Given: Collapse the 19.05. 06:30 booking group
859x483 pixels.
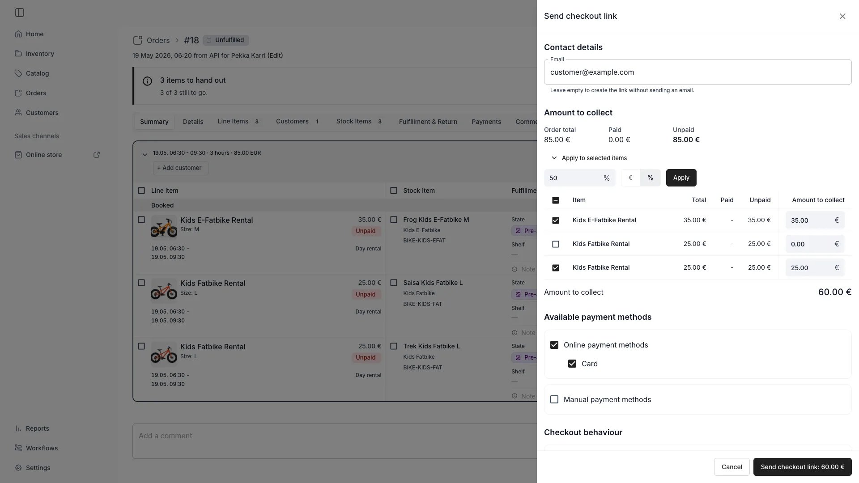Looking at the screenshot, I should coord(145,155).
